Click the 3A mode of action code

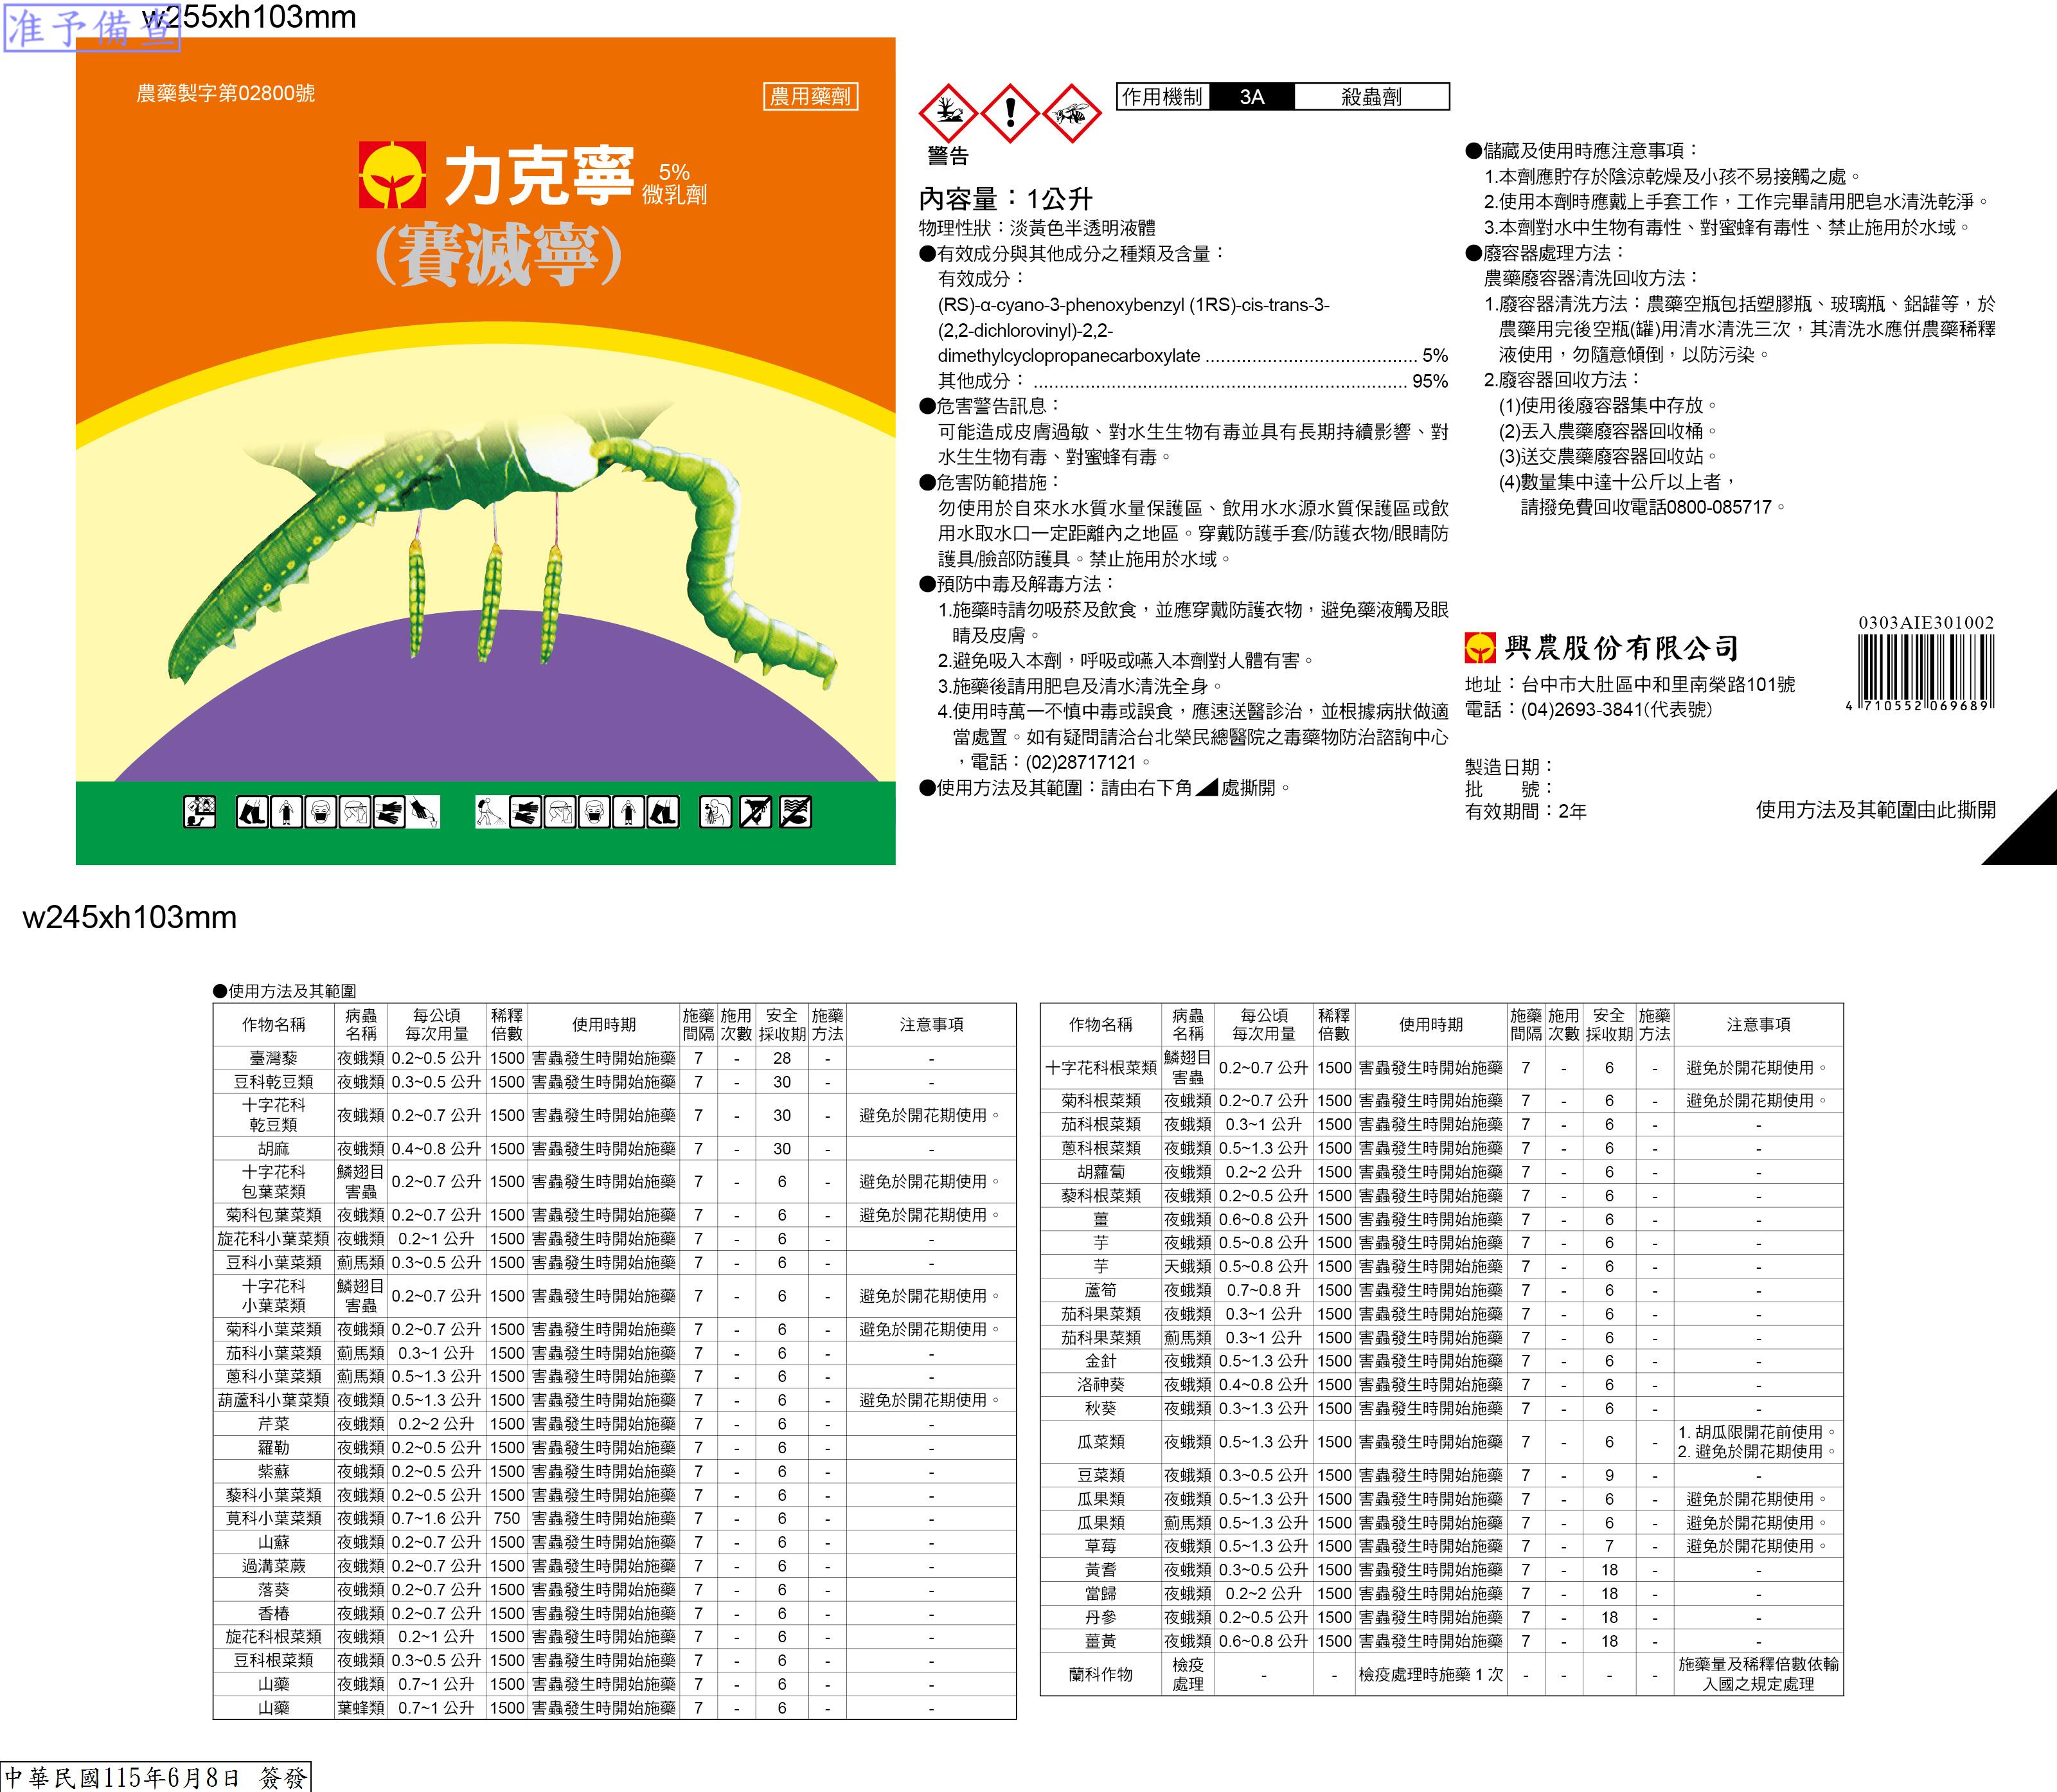(1251, 97)
